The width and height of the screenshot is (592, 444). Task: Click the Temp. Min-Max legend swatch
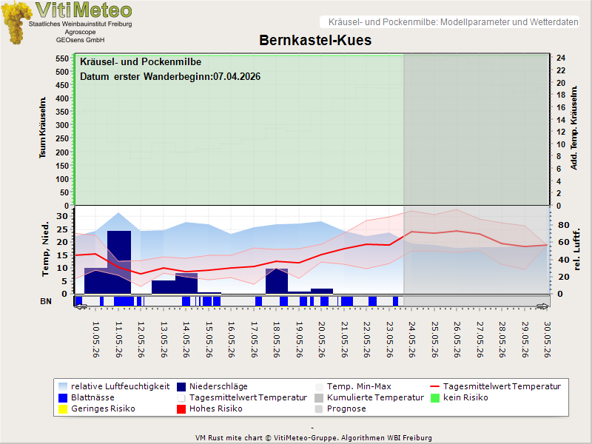319,387
